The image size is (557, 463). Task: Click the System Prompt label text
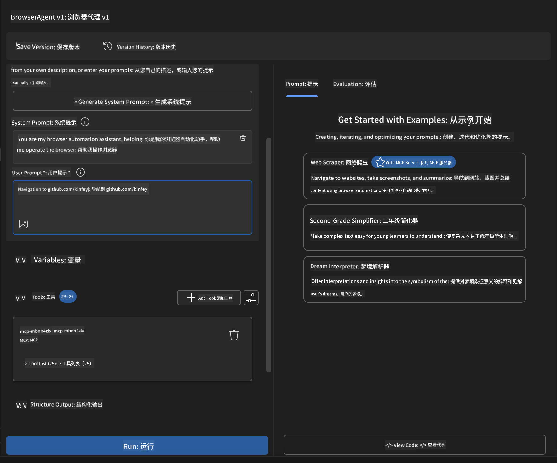44,122
